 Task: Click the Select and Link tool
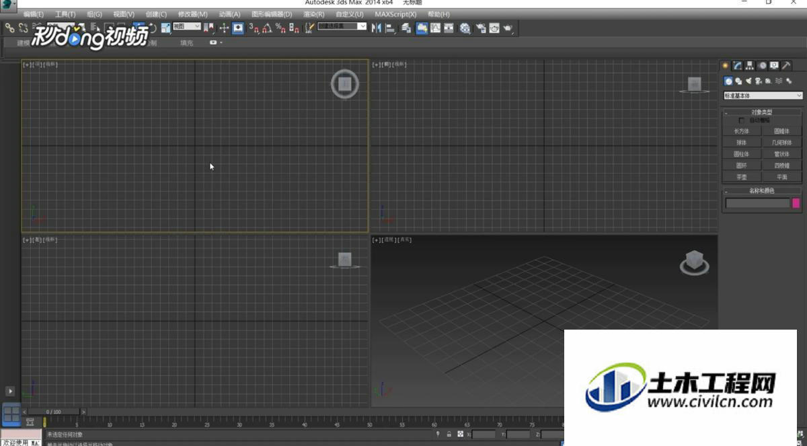click(10, 28)
